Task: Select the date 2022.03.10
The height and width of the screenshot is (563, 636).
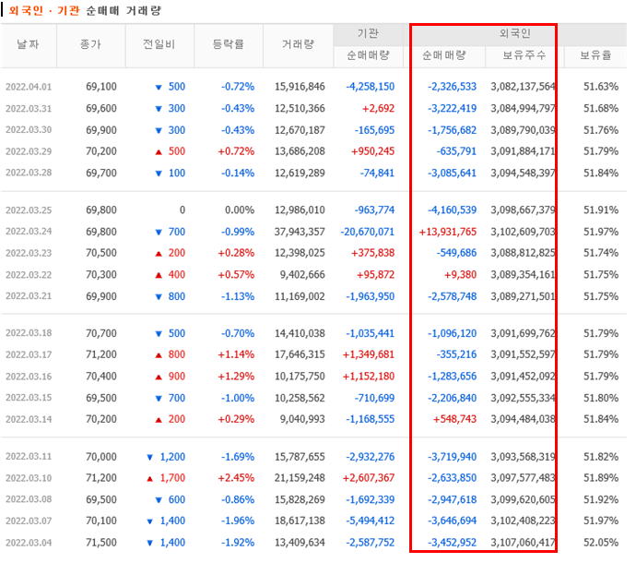Action: [x=29, y=478]
